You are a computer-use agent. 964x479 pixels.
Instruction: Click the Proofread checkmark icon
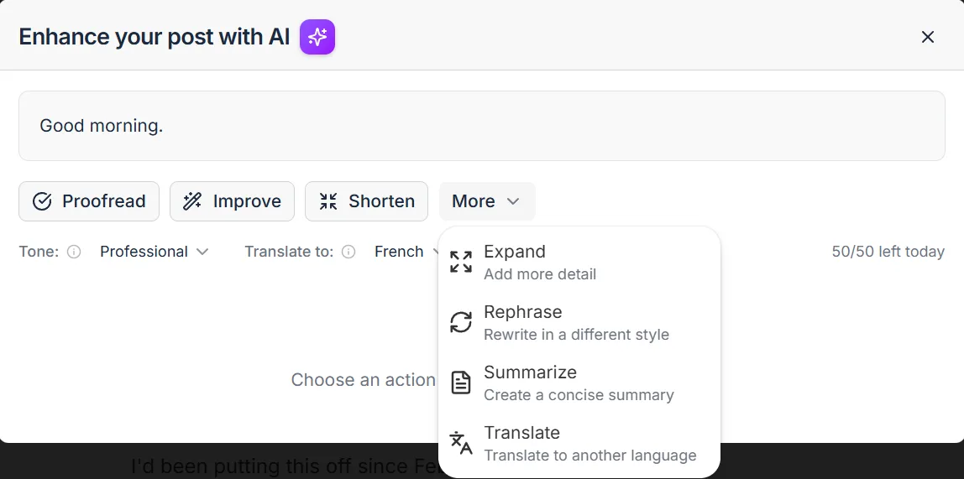[x=42, y=201]
